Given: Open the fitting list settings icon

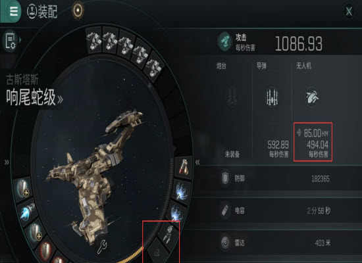Looking at the screenshot, I should click(11, 40).
